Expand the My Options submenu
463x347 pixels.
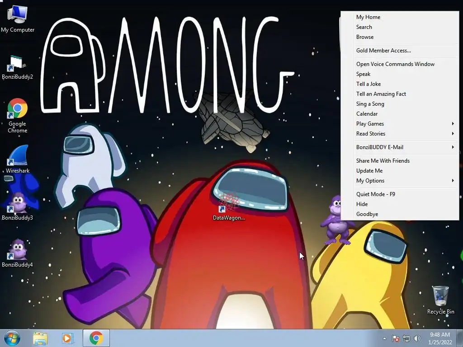[x=400, y=181]
